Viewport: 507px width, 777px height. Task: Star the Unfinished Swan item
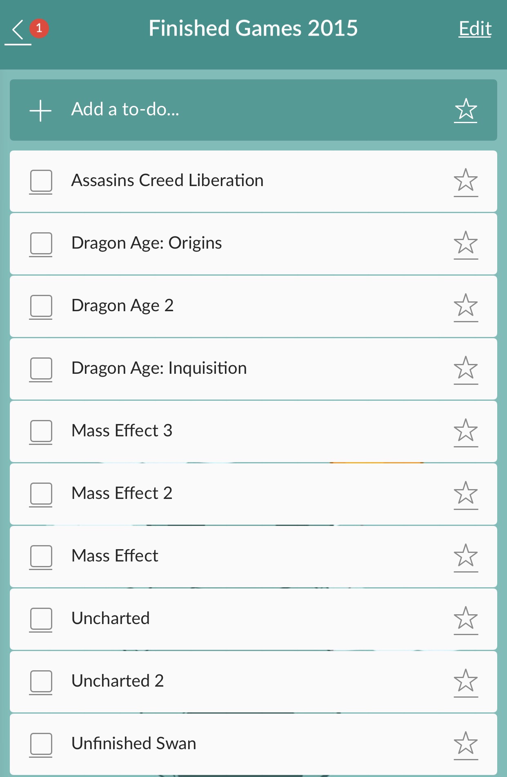pos(465,744)
